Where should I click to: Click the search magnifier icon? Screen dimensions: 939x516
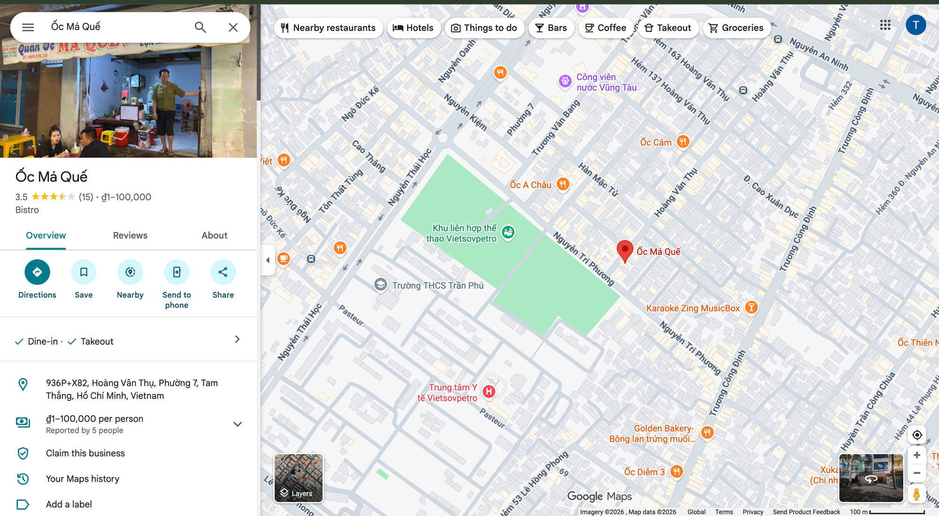(200, 27)
